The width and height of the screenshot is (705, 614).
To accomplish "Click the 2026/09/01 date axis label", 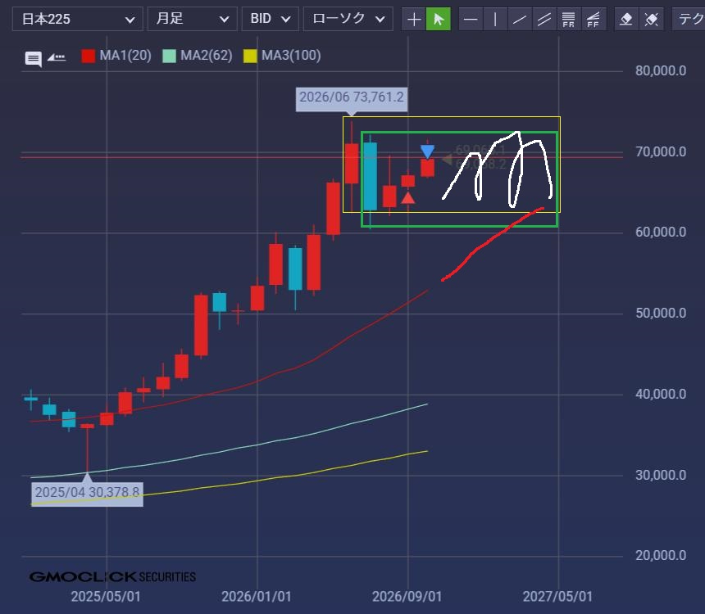I will coord(407,597).
